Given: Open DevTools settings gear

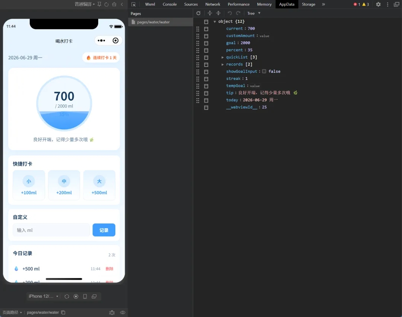Looking at the screenshot, I should coord(379,4).
